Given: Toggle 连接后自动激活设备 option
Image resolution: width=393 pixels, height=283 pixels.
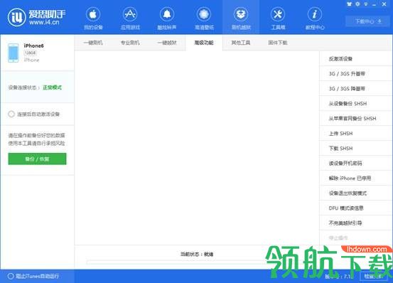Looking at the screenshot, I should point(11,114).
